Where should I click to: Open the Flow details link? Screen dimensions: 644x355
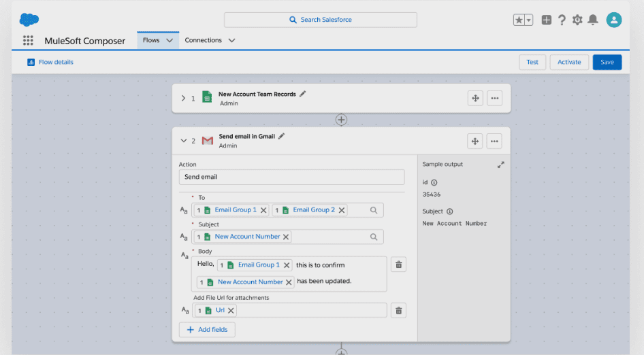(56, 62)
